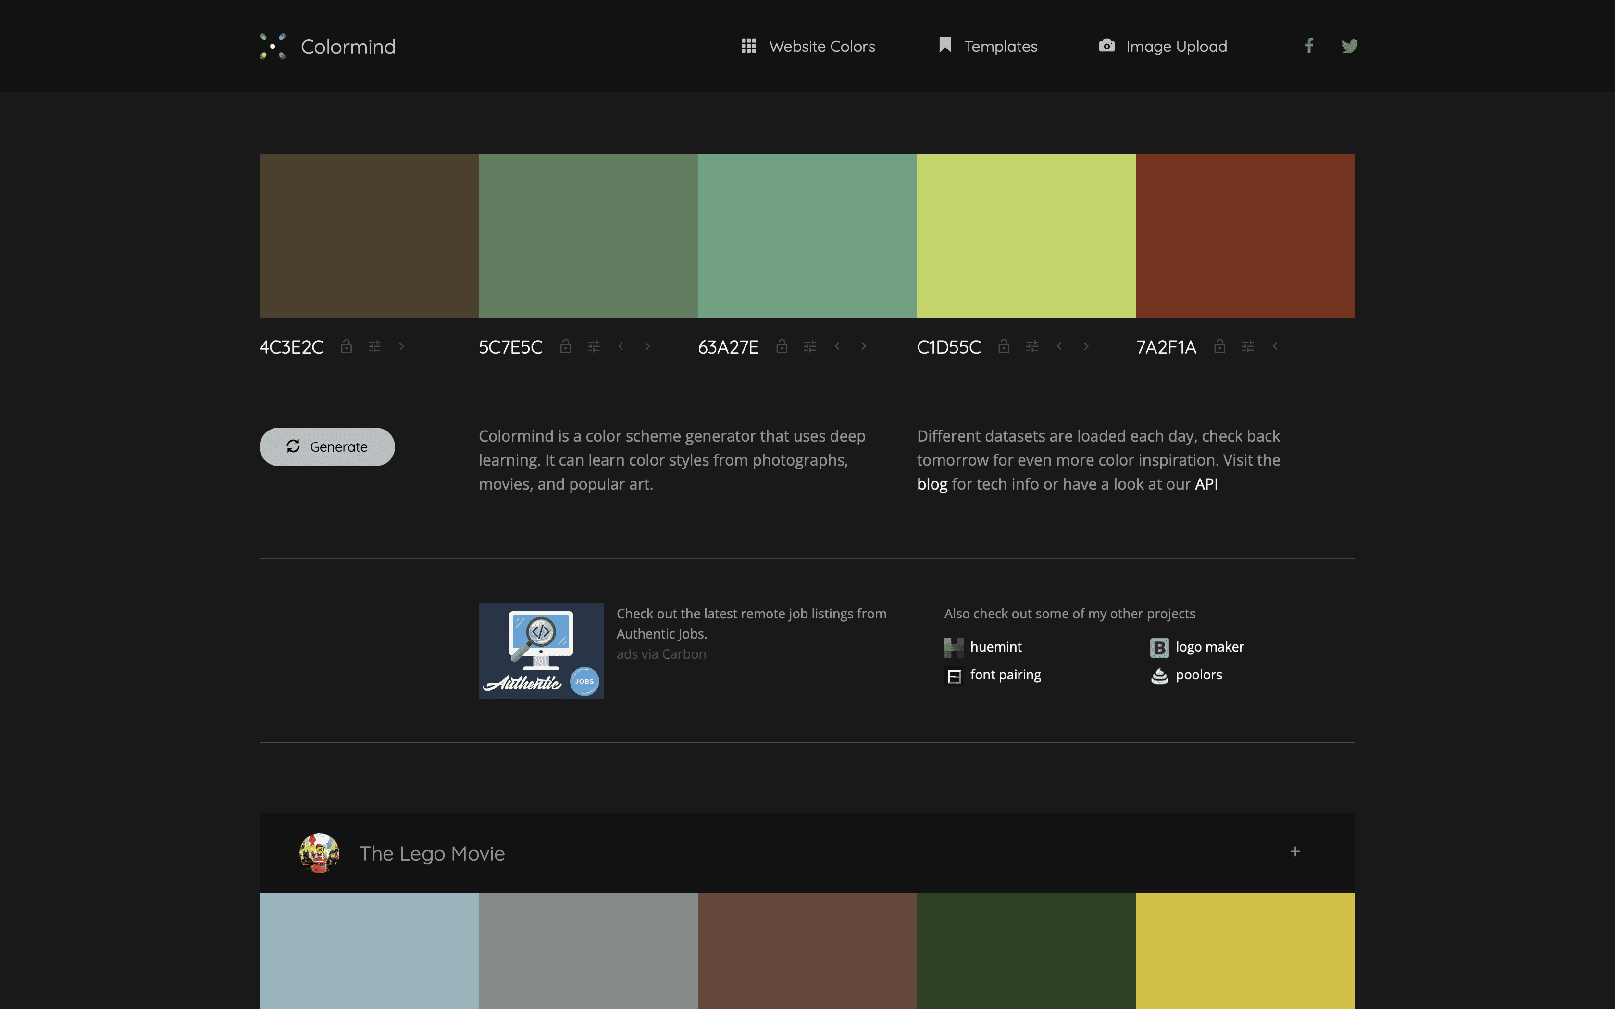Pick the dark green Lego Movie swatch
Viewport: 1615px width, 1009px height.
click(1026, 951)
